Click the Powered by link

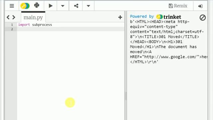pyautogui.click(x=142, y=16)
